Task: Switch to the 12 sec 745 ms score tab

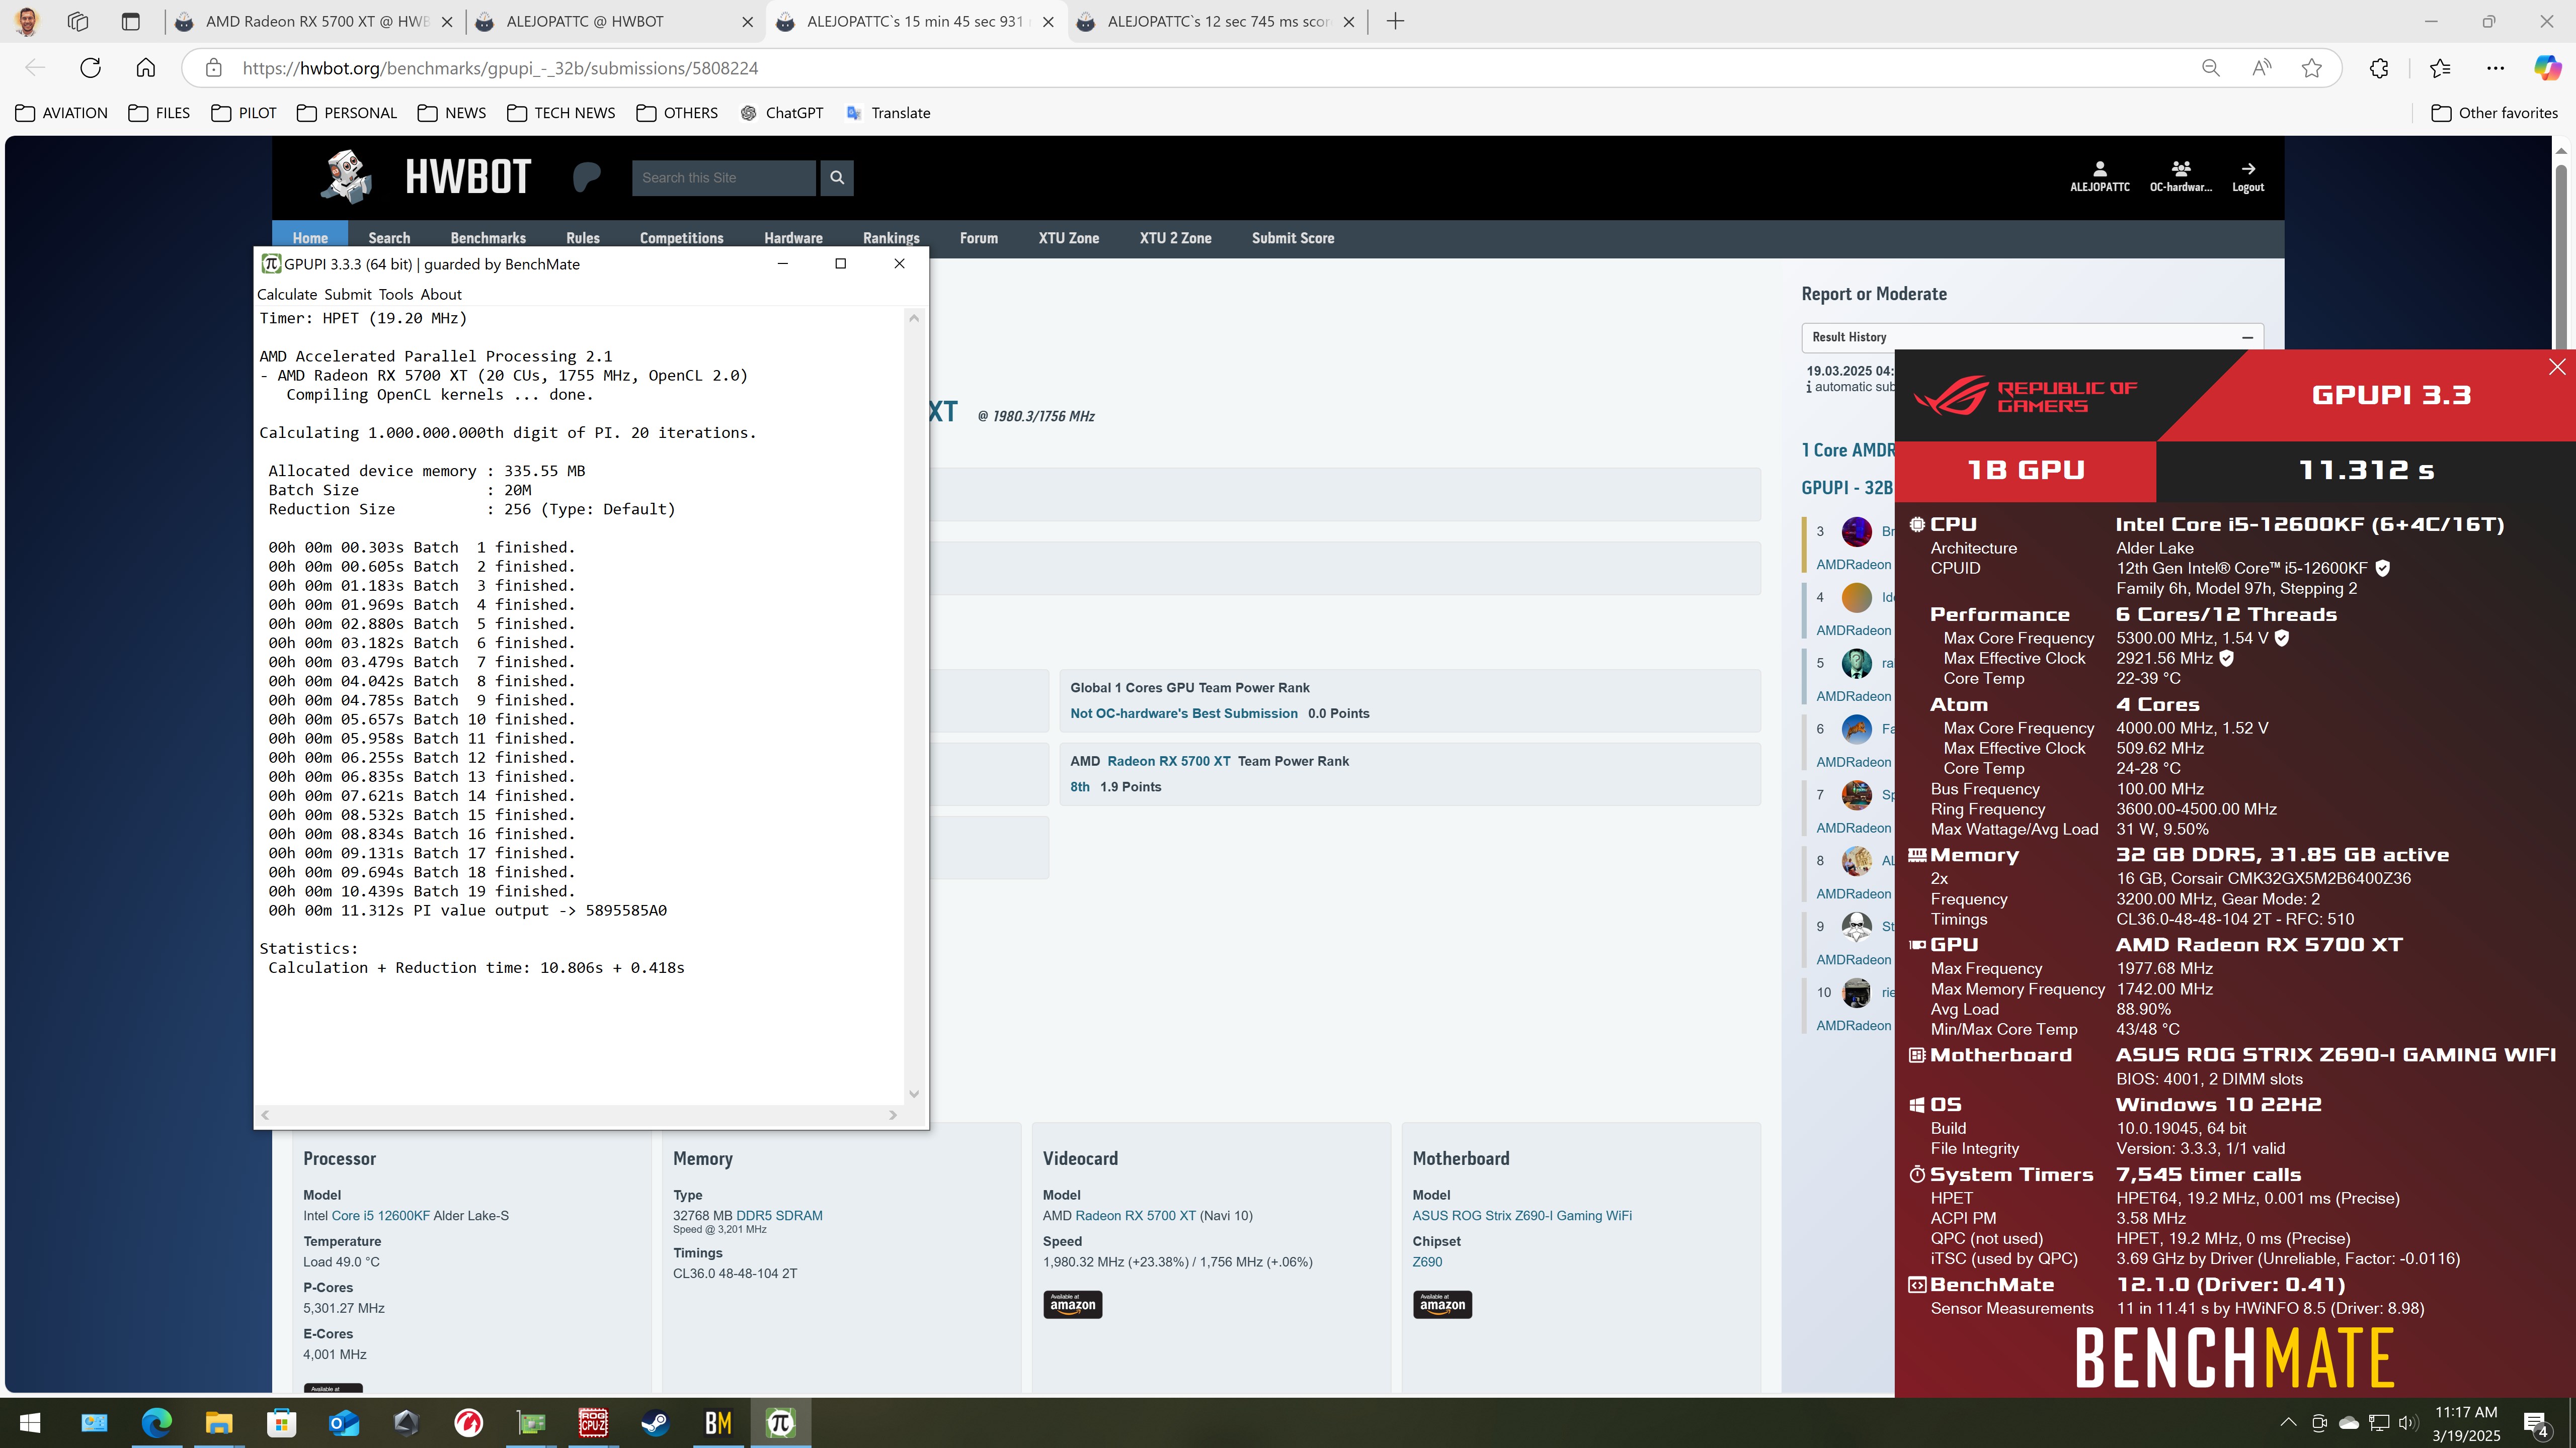Action: (1216, 21)
